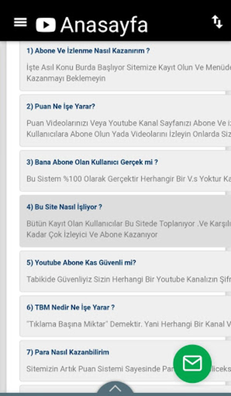Select the highlighted Bu Site Nasıl İşliyor heading
231x396 pixels.
coord(64,207)
